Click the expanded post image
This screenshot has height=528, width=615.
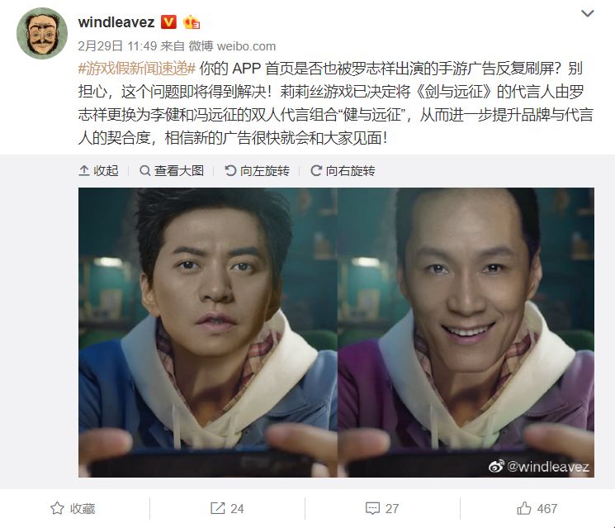tap(336, 332)
